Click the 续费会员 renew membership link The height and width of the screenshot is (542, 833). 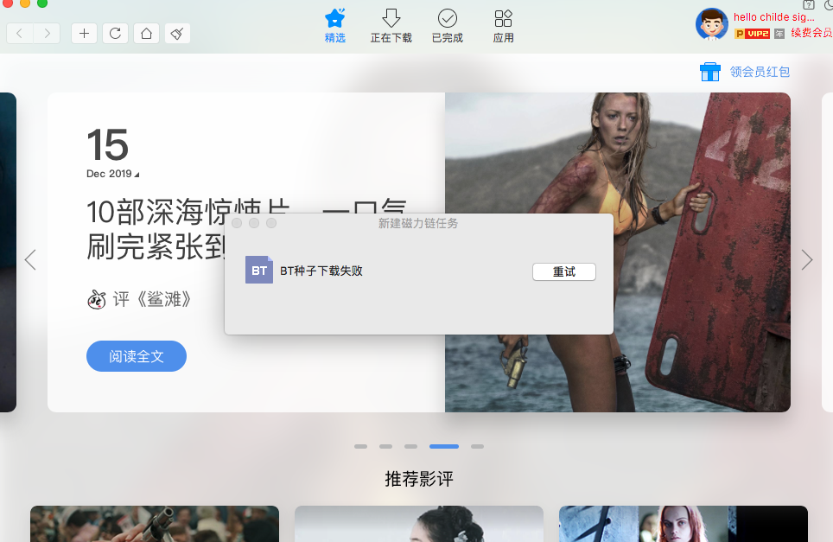[x=811, y=33]
